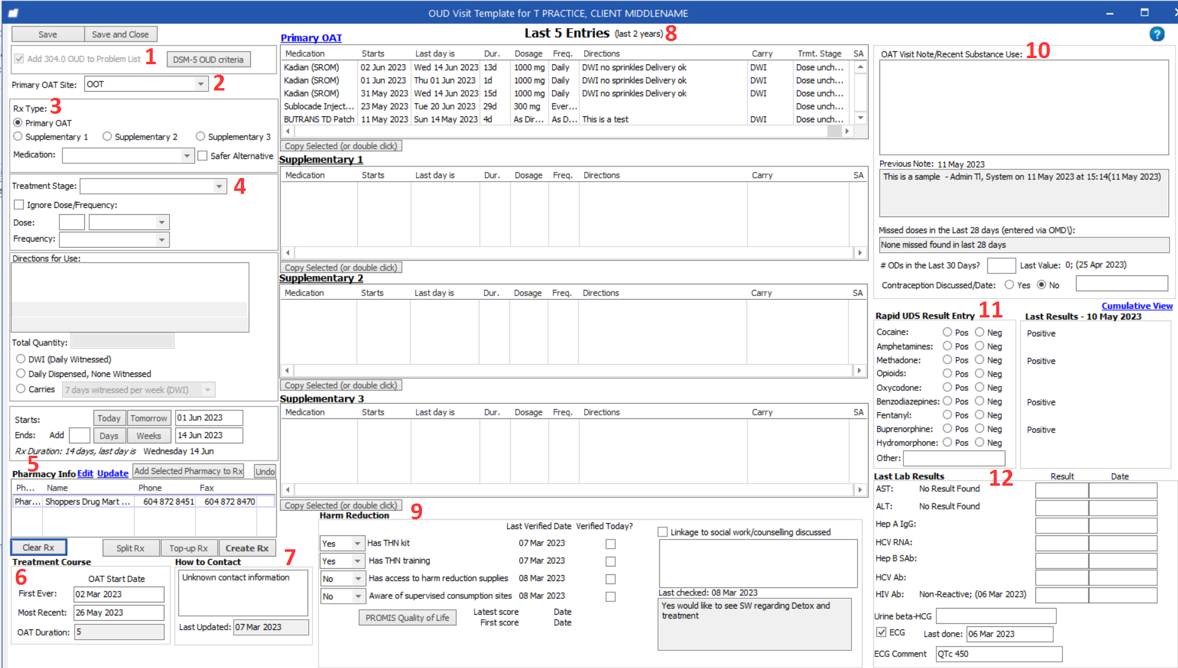The height and width of the screenshot is (668, 1178).
Task: Click the Edit link next to Pharmacy Info
Action: (85, 473)
